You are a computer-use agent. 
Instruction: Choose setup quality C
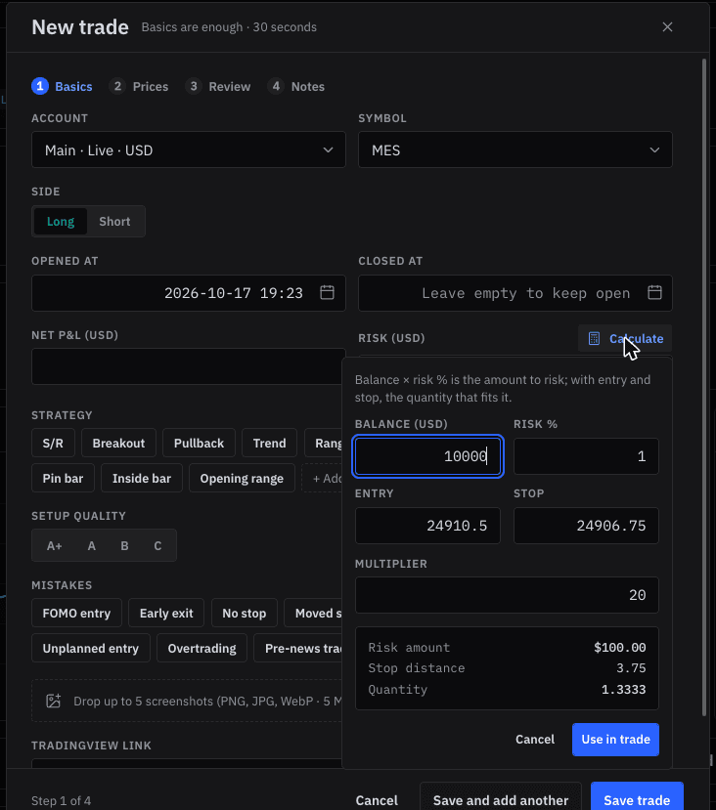tap(157, 545)
